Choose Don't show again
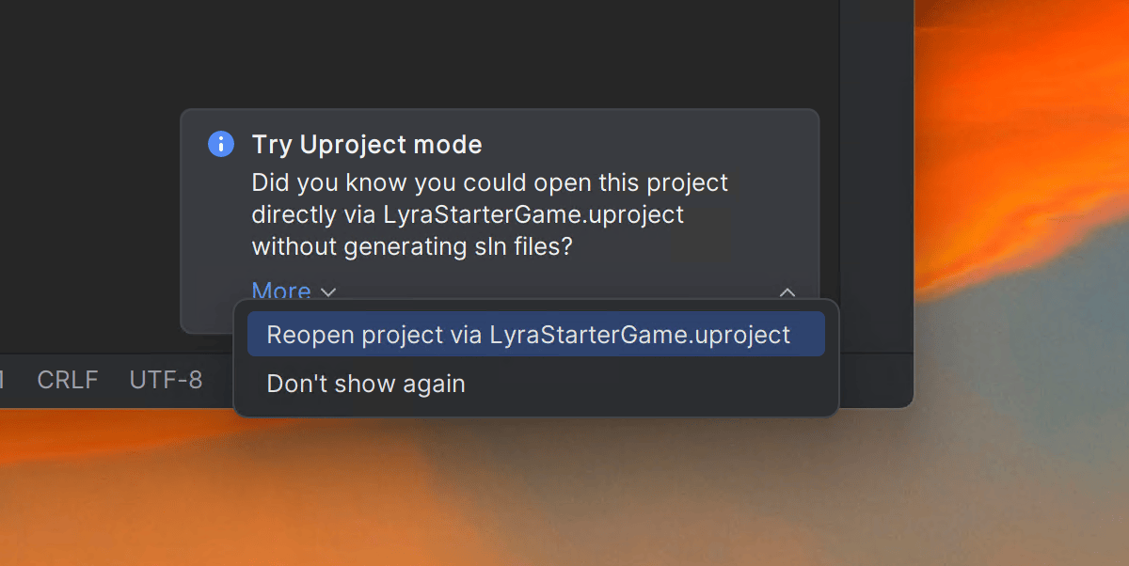 point(366,384)
